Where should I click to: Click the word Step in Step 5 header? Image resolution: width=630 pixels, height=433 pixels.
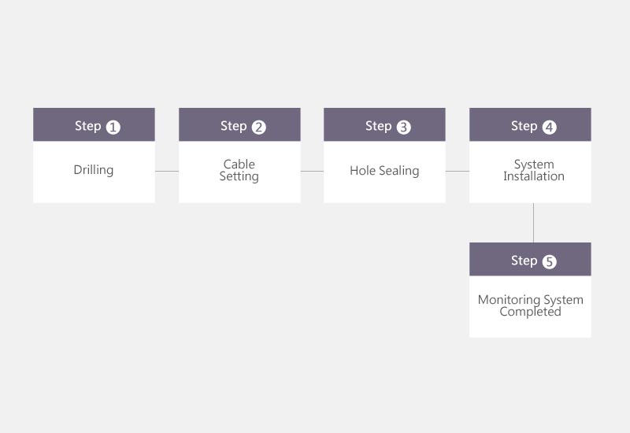click(x=524, y=261)
